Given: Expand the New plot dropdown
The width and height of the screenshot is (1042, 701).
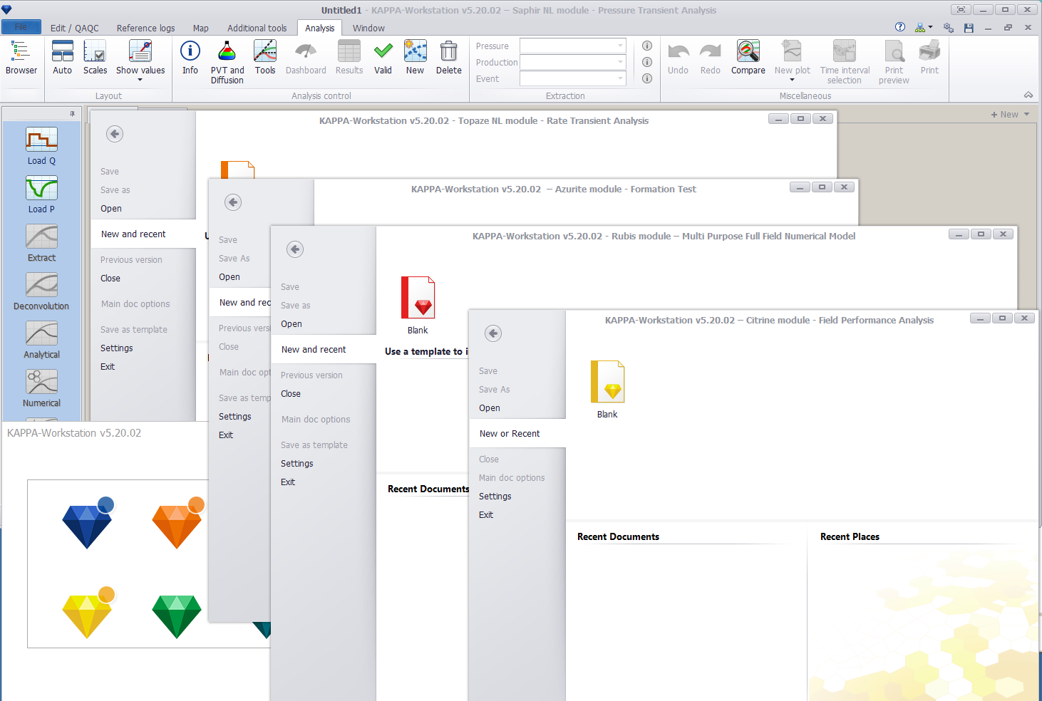Looking at the screenshot, I should pyautogui.click(x=792, y=80).
